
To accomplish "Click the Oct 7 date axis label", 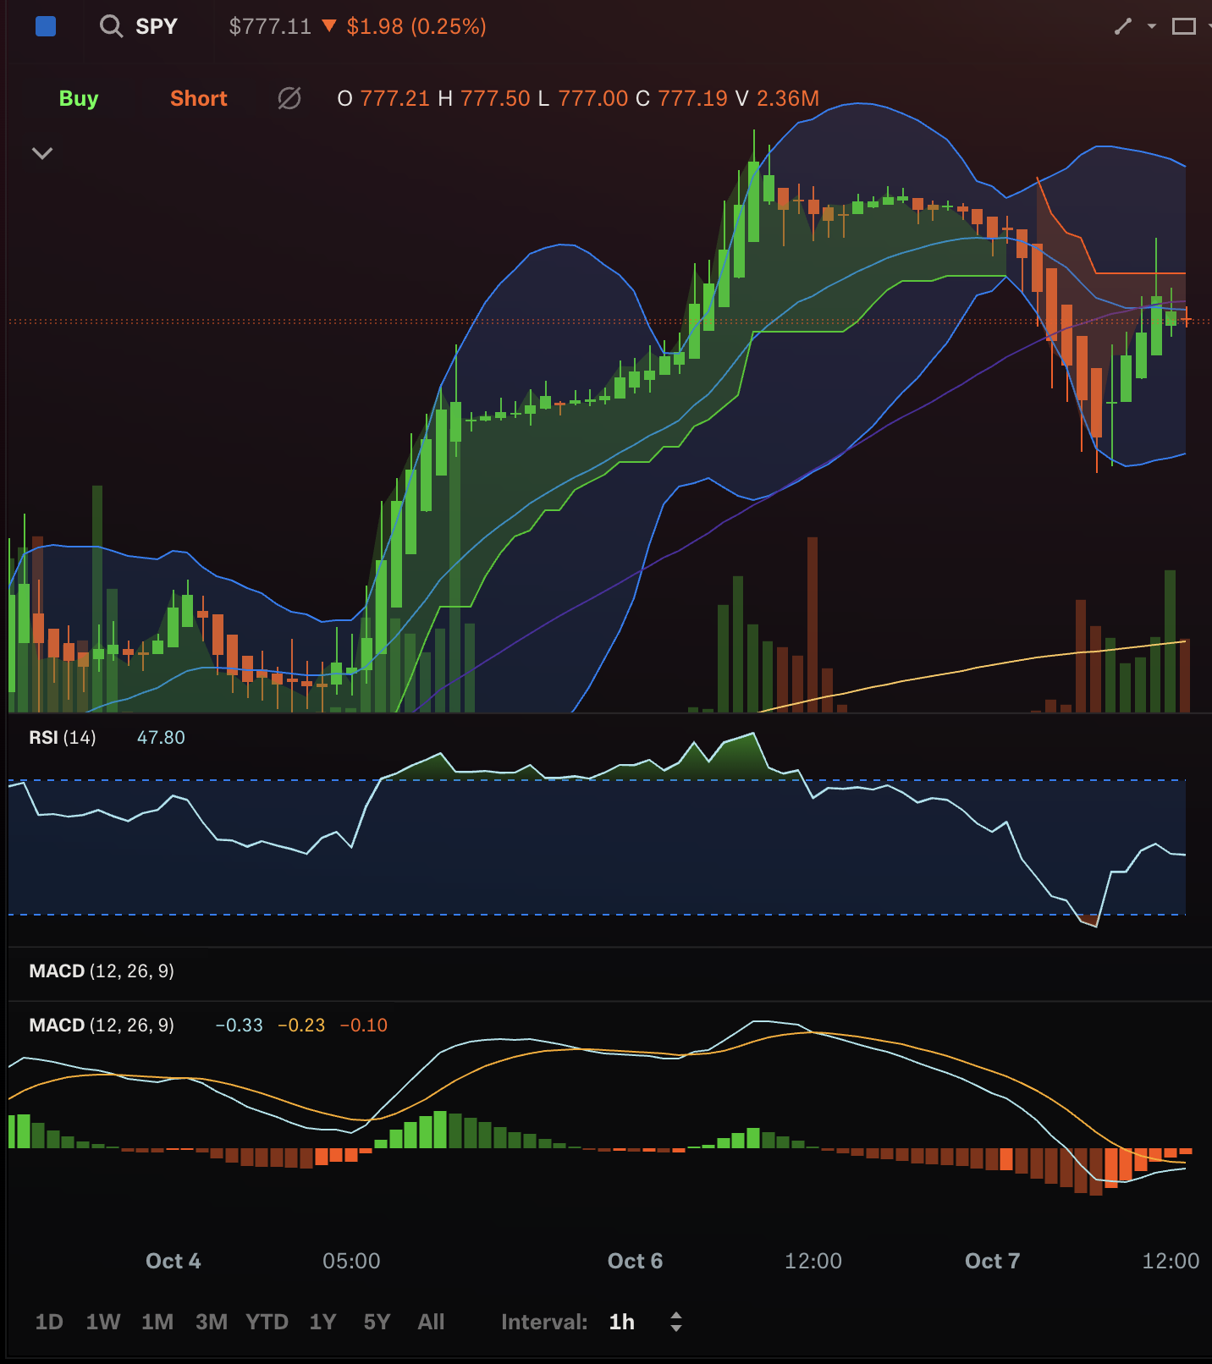I will (992, 1261).
